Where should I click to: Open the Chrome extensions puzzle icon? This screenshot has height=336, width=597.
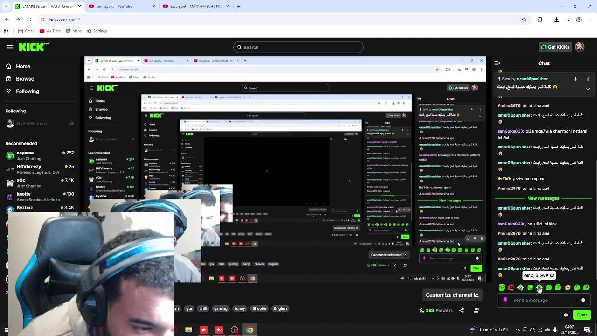pos(540,20)
